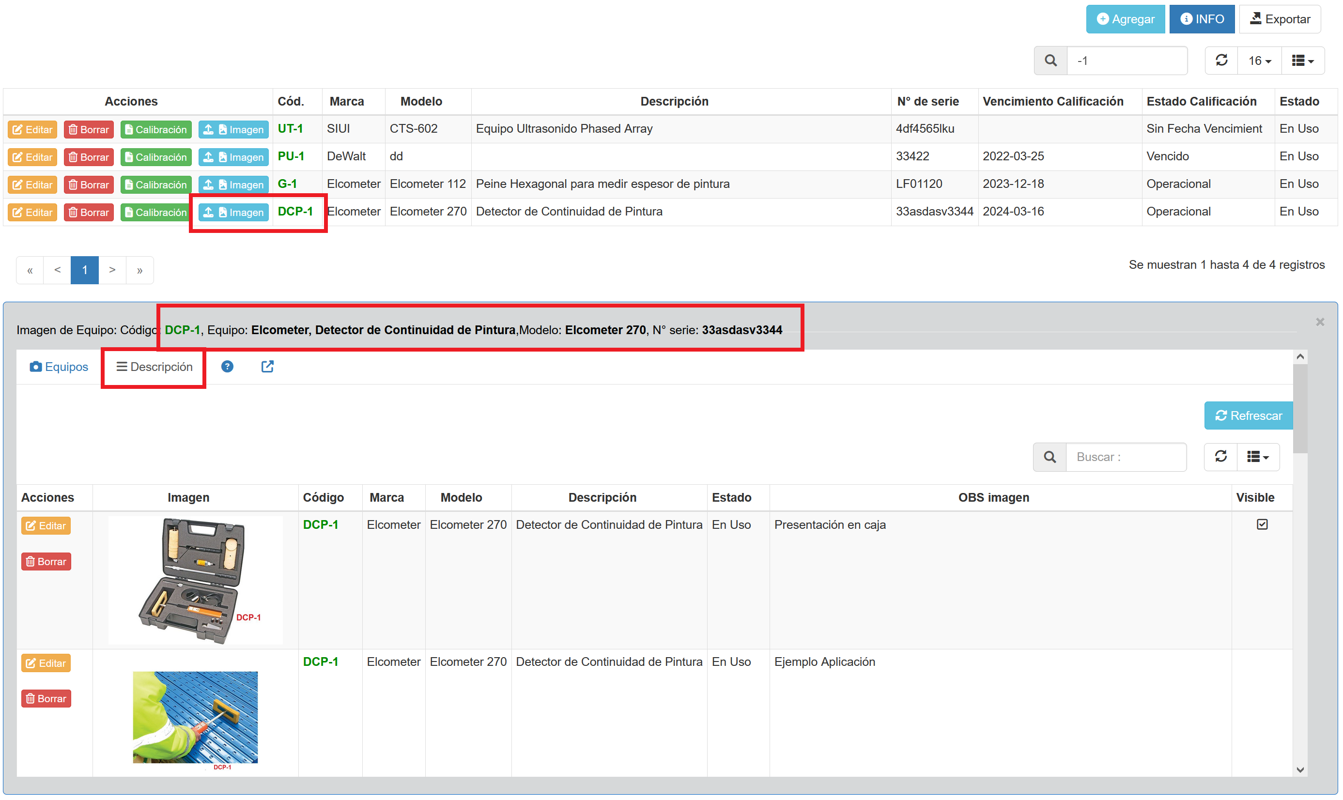The height and width of the screenshot is (800, 1343).
Task: Click the search magnifier icon beside -1 field
Action: tap(1050, 61)
